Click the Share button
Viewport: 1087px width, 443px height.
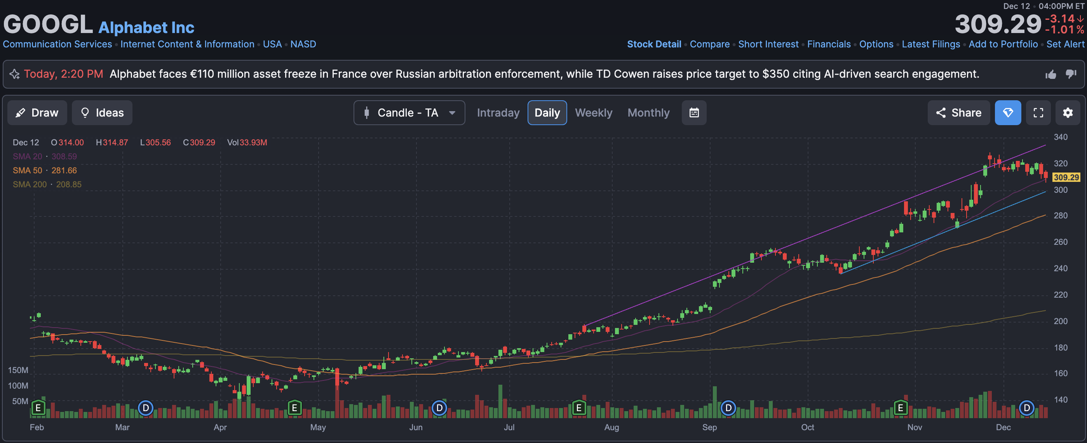point(958,113)
